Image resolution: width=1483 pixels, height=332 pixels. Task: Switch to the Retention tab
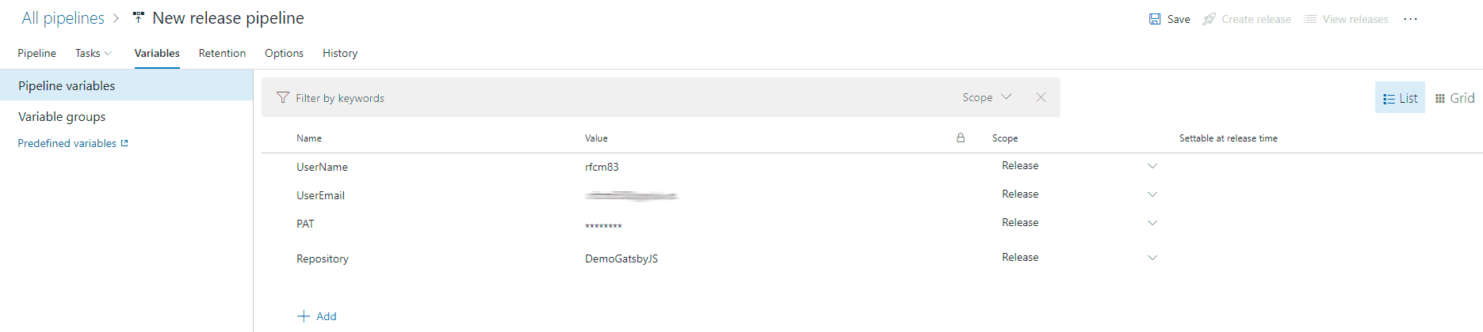pyautogui.click(x=222, y=53)
